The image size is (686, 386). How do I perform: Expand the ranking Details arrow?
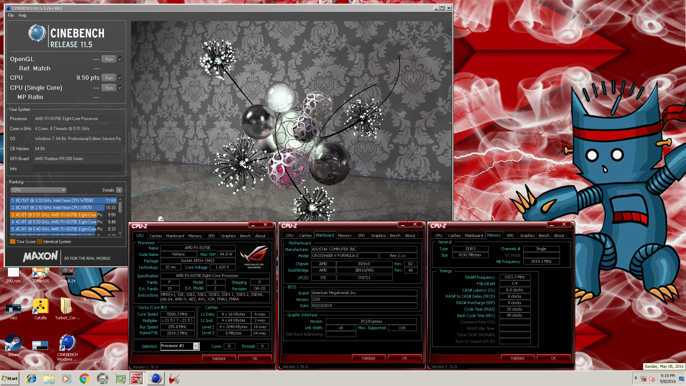click(x=119, y=190)
